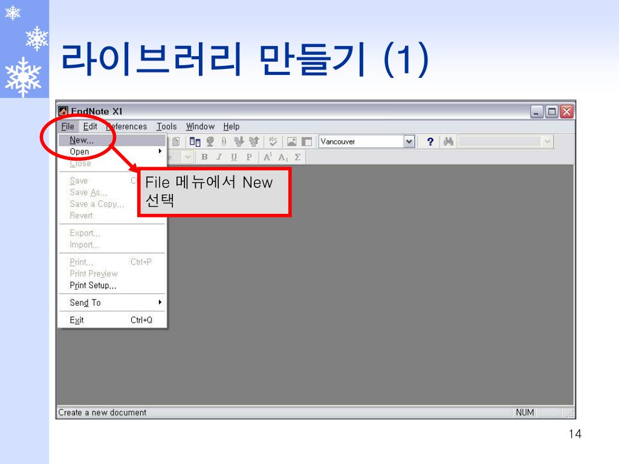Viewport: 619px width, 464px height.
Task: Click the Plain text P button
Action: pyautogui.click(x=249, y=157)
